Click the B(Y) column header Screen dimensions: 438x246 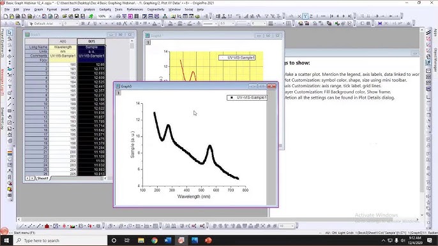[x=91, y=41]
